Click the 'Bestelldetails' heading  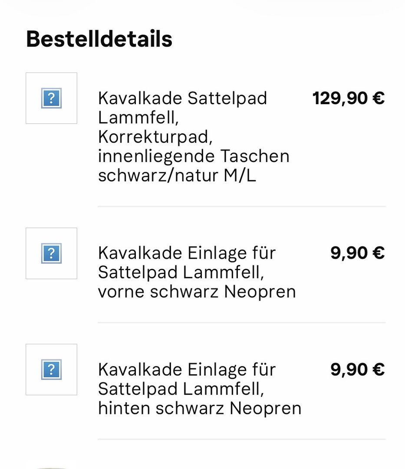99,39
